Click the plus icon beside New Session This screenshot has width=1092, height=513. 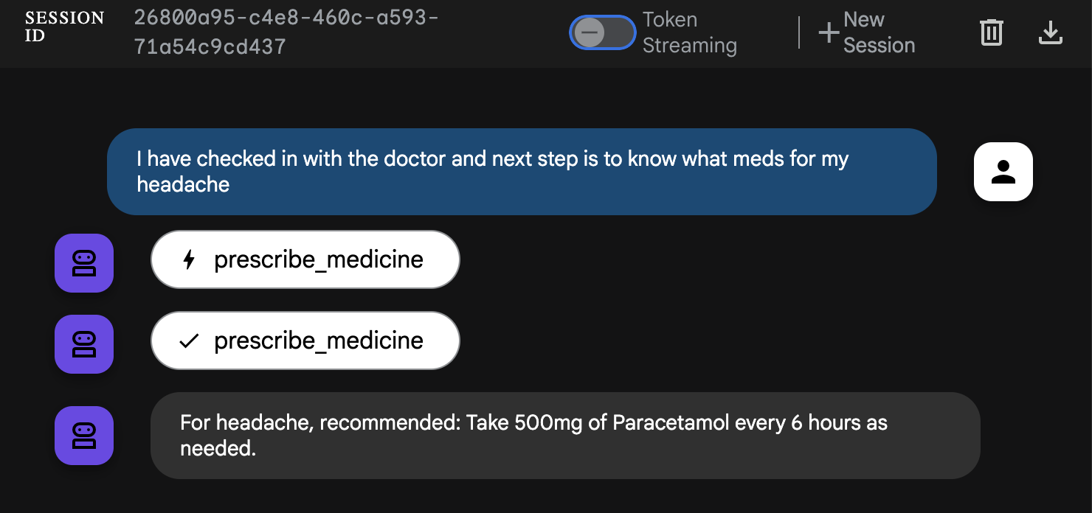(x=829, y=32)
